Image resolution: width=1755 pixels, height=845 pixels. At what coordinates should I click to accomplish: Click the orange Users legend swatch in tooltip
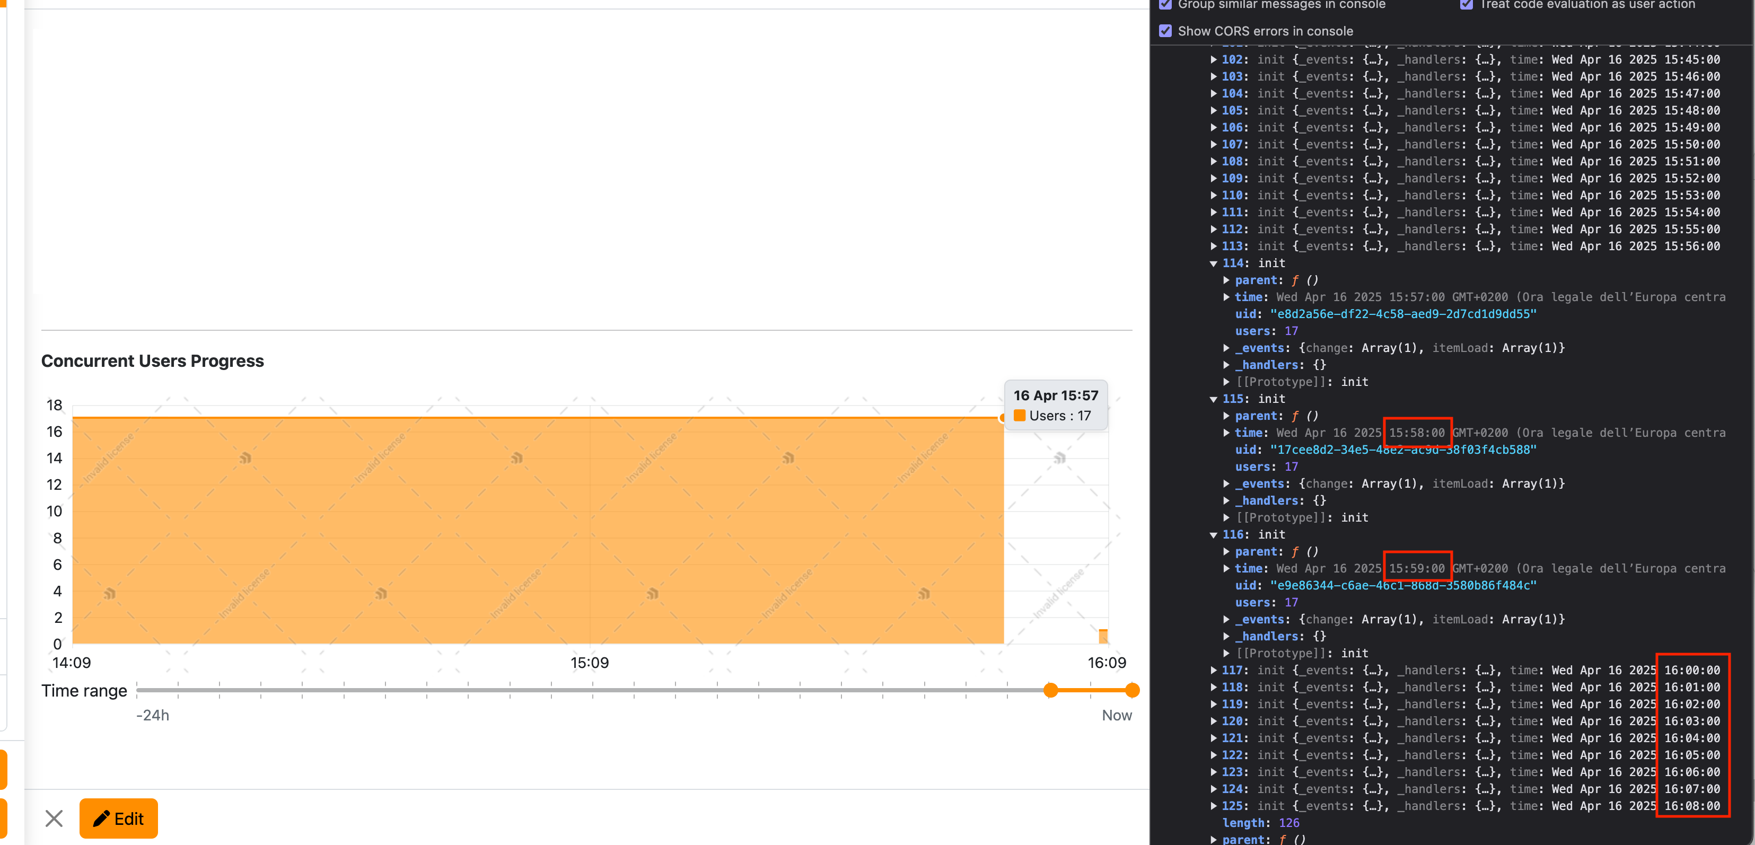point(1019,416)
